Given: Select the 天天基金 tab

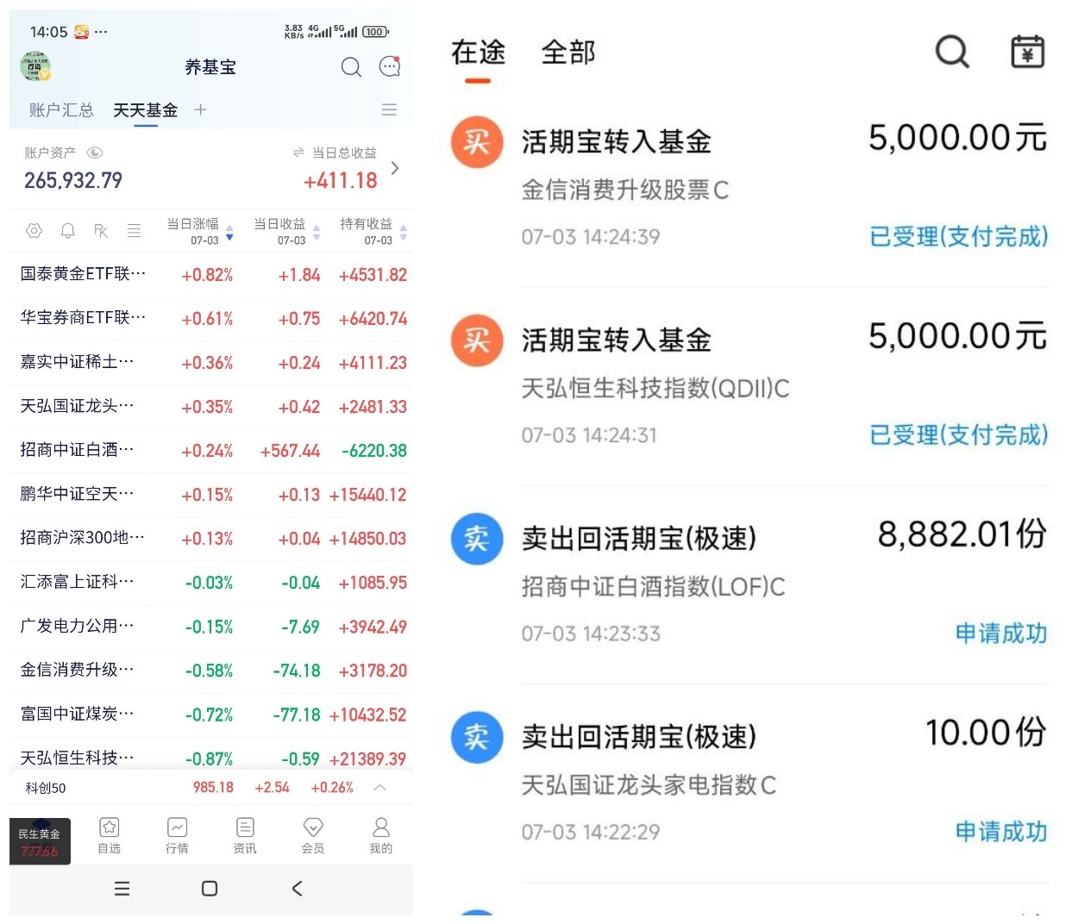Looking at the screenshot, I should tap(146, 109).
